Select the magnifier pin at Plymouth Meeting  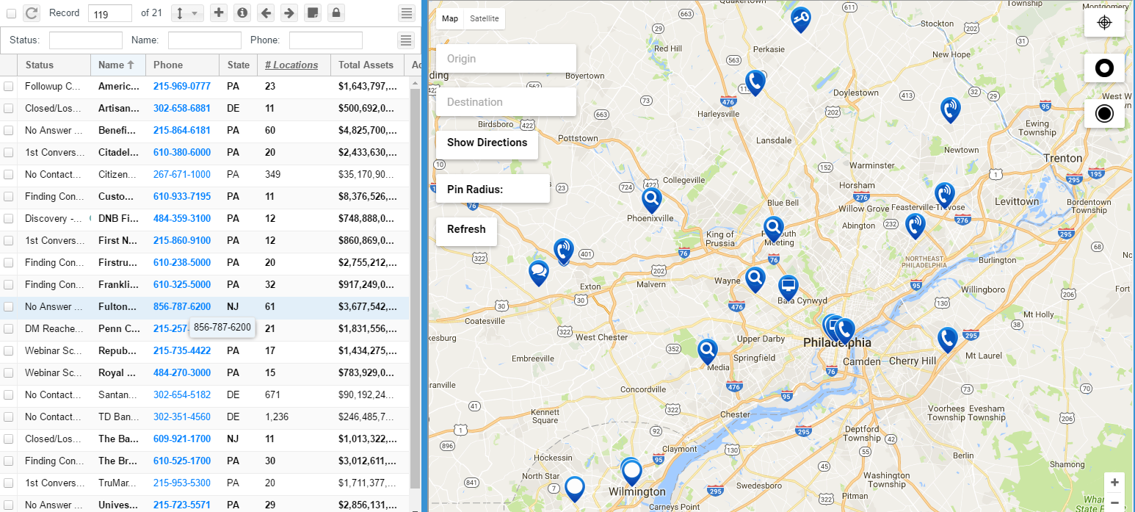(773, 229)
